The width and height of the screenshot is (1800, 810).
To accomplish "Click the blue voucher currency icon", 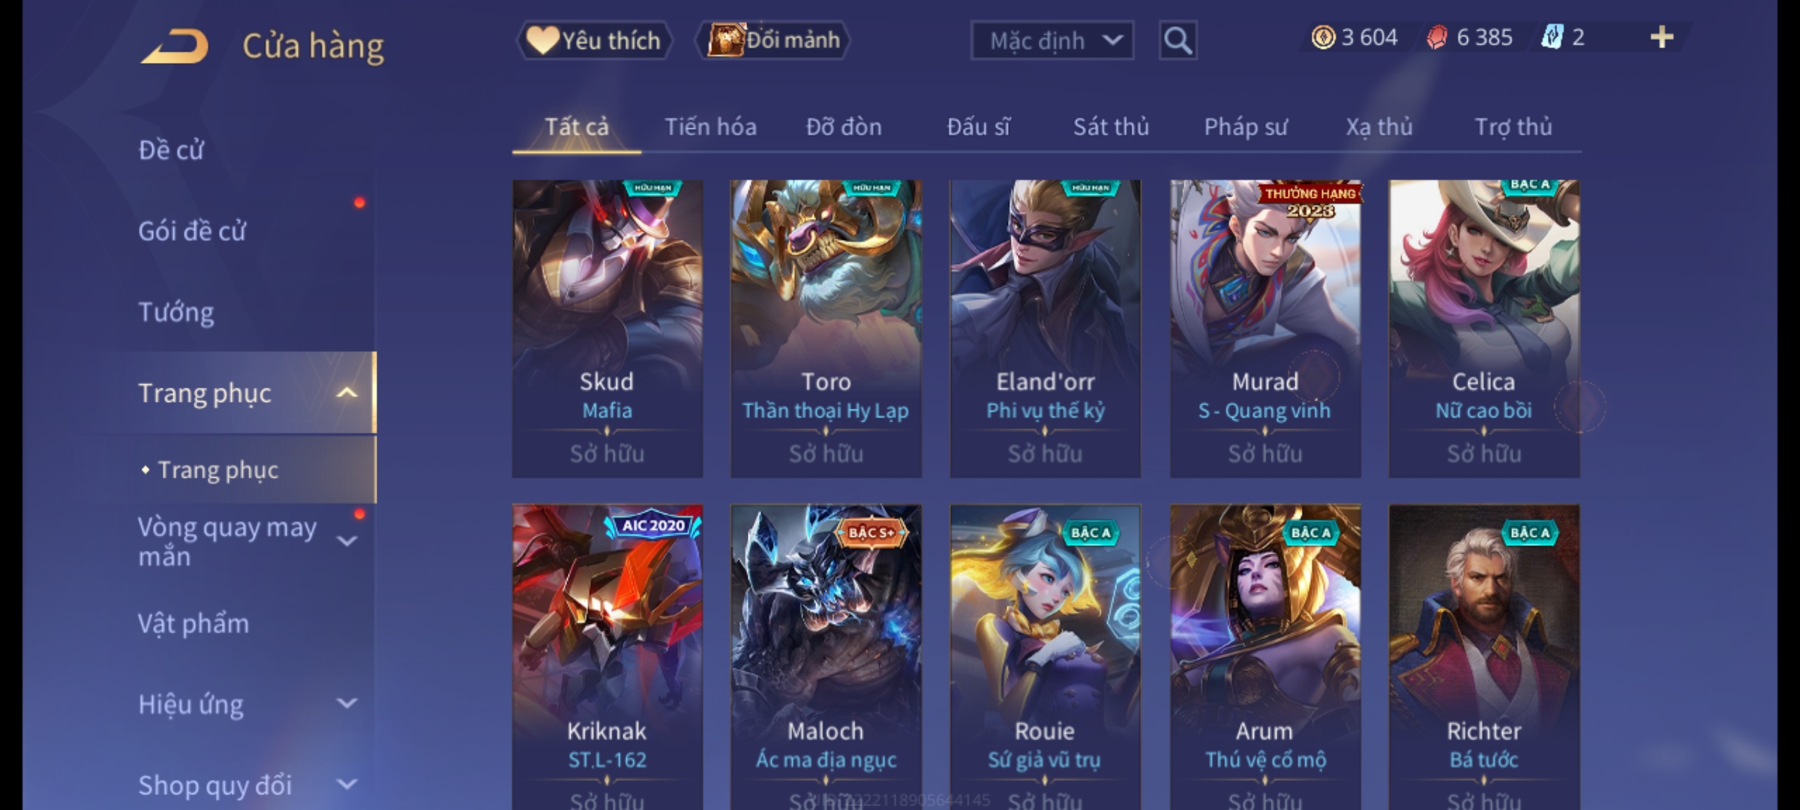I will point(1552,37).
